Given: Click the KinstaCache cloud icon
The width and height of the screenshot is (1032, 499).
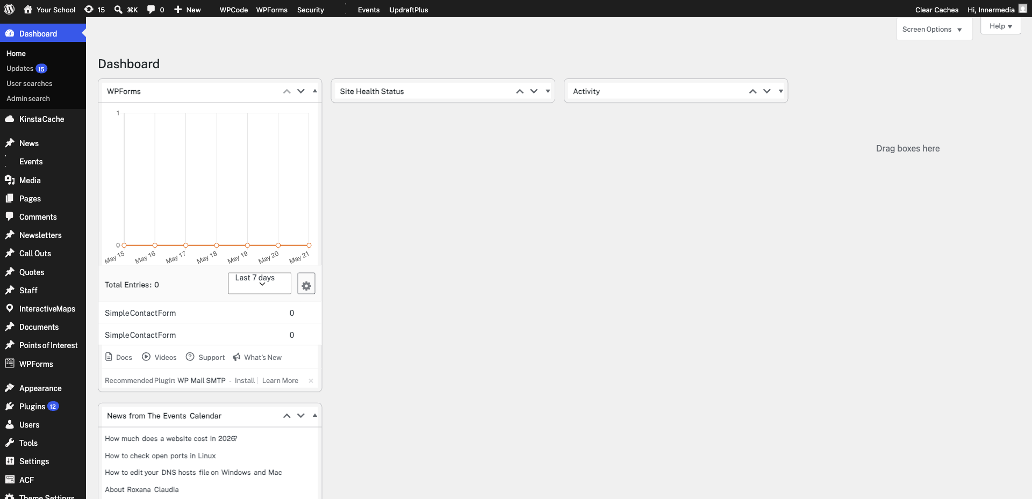Looking at the screenshot, I should pos(10,119).
